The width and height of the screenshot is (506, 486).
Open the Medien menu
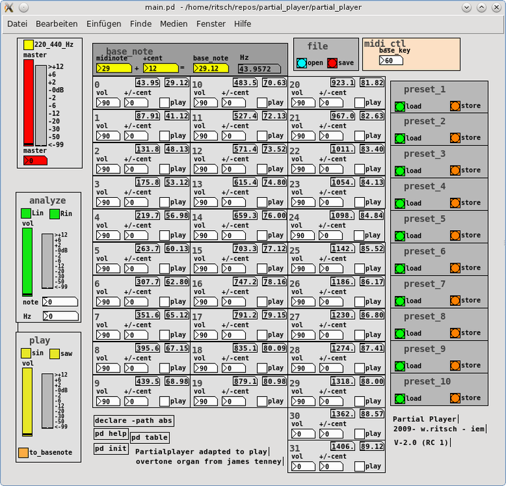[173, 24]
